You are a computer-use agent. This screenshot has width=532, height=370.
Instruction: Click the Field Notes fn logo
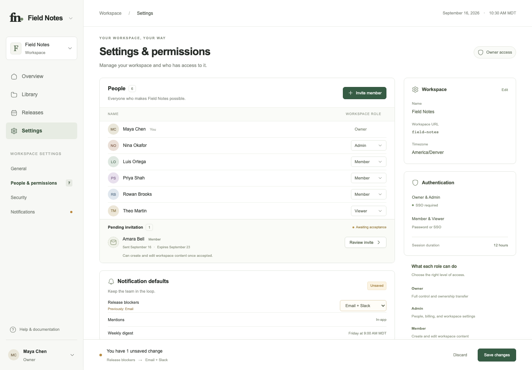(x=16, y=17)
